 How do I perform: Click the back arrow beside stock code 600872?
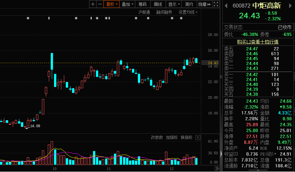coord(226,5)
